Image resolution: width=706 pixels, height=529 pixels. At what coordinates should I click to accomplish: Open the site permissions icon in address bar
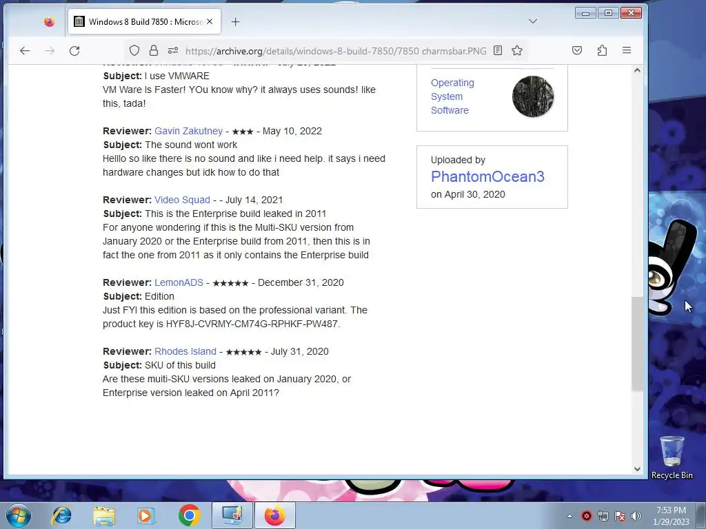[x=173, y=50]
